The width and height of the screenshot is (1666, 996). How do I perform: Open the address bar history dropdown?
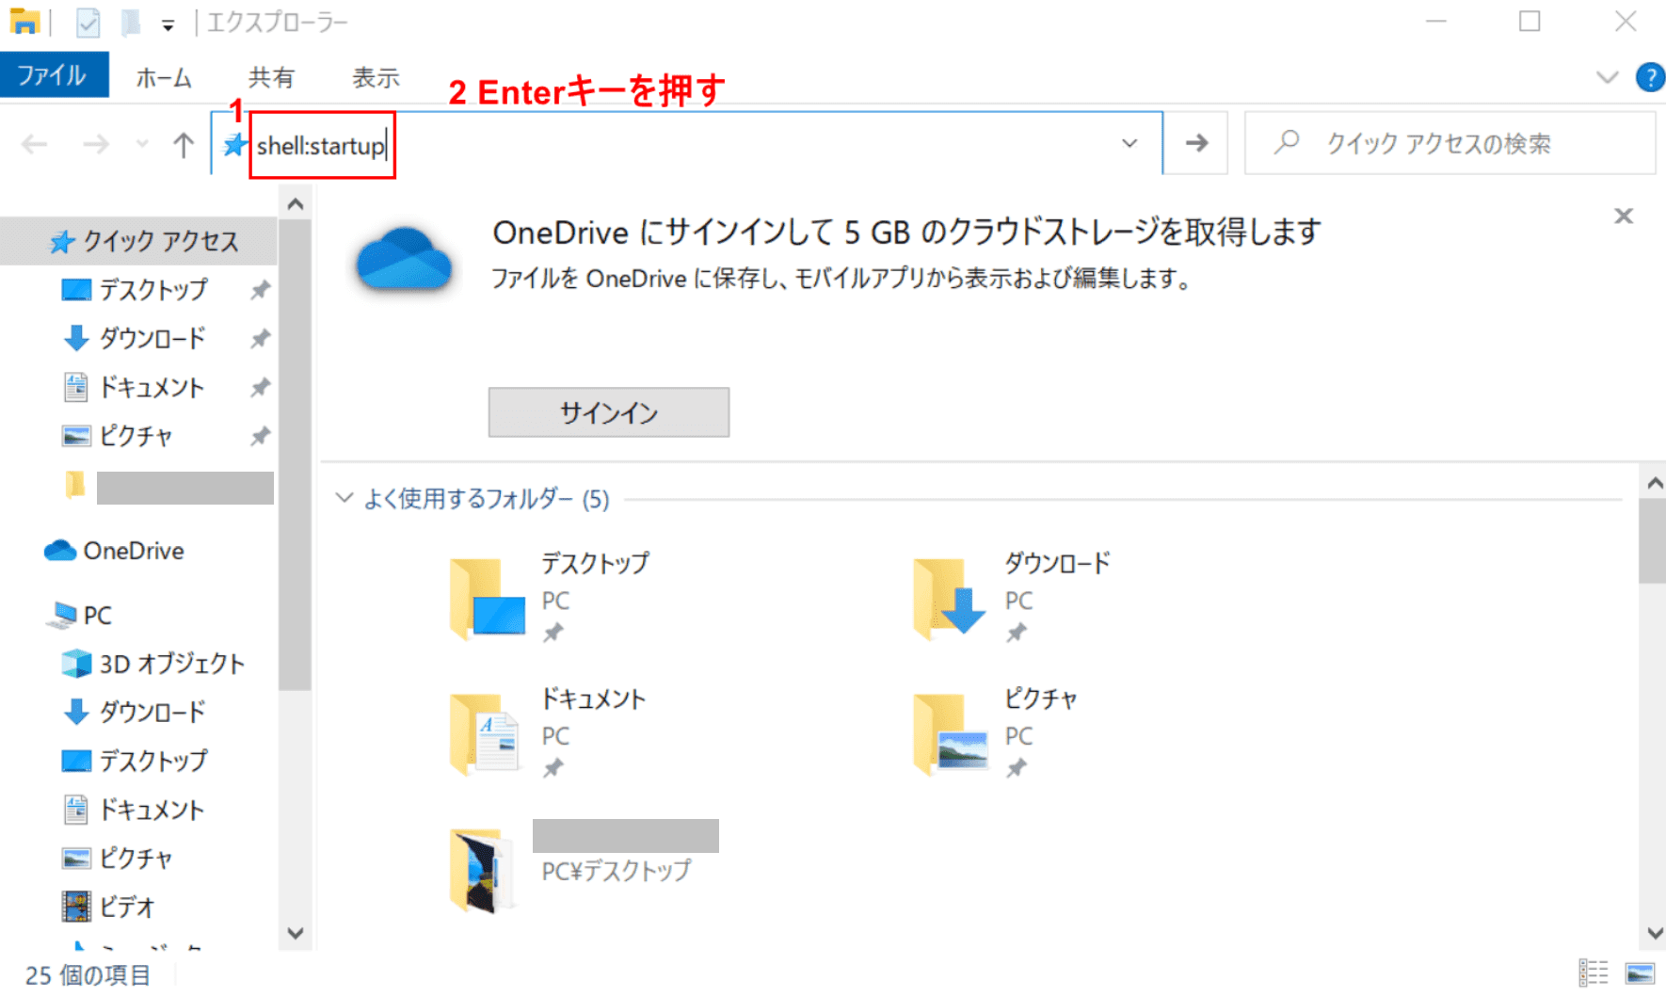coord(1129,143)
